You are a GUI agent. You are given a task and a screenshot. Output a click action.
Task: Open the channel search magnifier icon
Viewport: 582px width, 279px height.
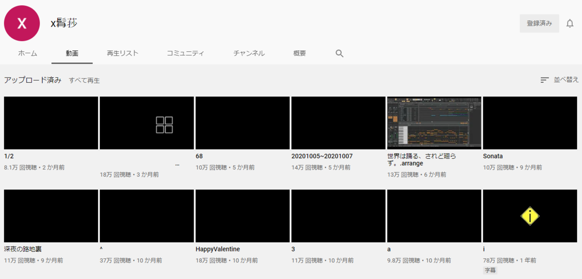click(x=339, y=53)
